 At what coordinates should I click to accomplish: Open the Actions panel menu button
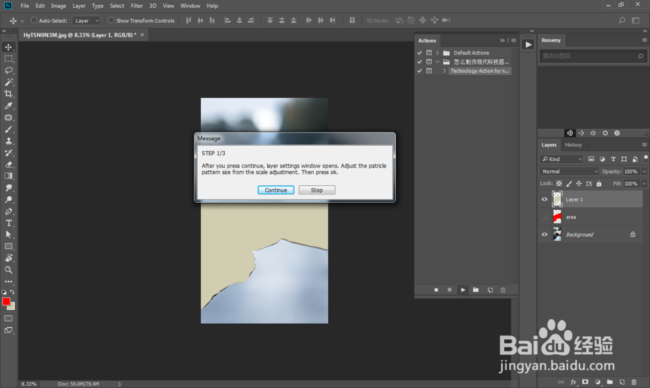[513, 40]
